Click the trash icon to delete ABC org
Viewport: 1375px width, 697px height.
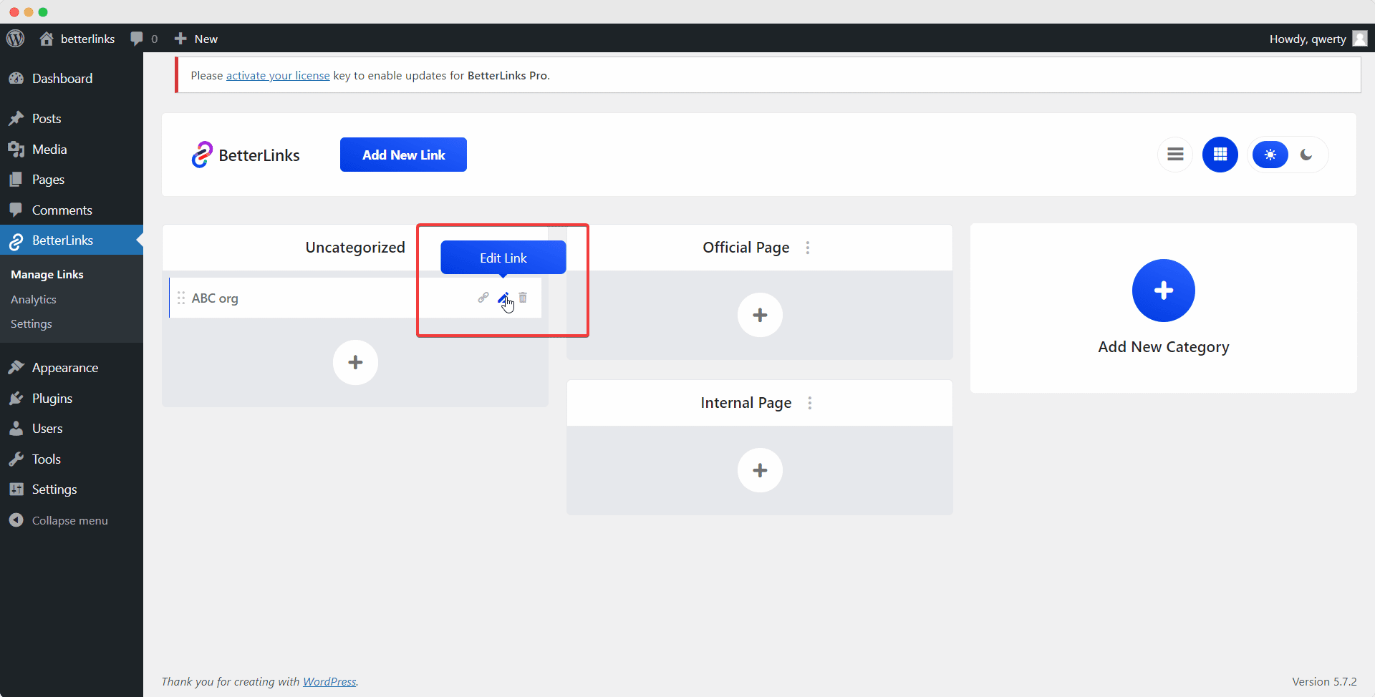[523, 298]
